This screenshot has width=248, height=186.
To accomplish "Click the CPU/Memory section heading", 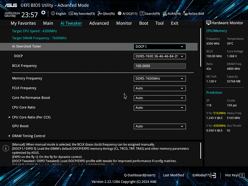I will pos(217,31).
